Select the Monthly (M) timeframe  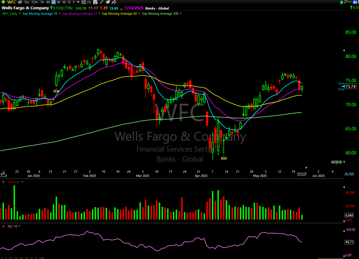pyautogui.click(x=64, y=2)
